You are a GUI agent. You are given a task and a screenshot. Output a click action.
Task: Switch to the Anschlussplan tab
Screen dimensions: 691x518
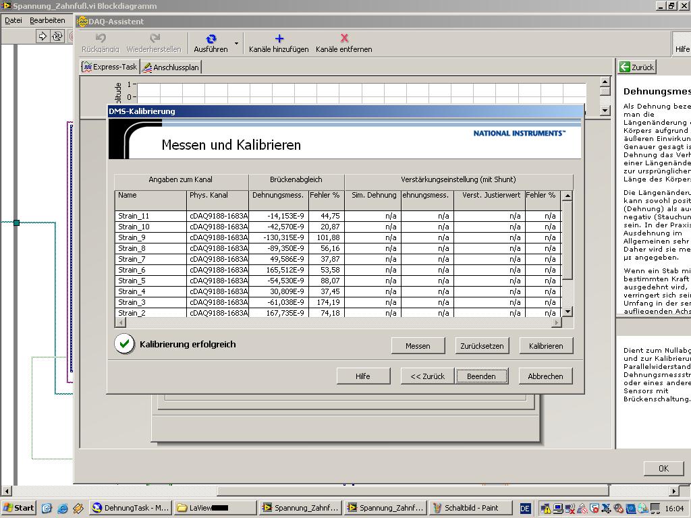click(x=171, y=67)
